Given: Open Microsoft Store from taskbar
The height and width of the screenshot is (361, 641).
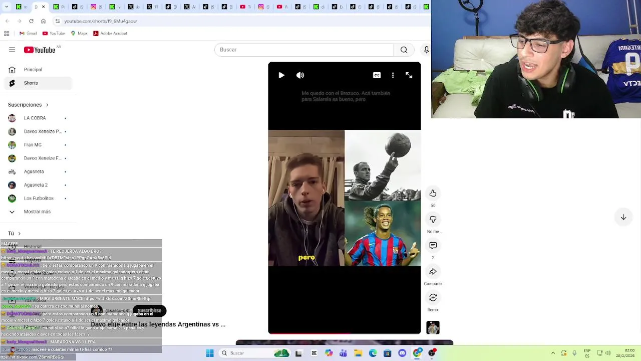Looking at the screenshot, I should (x=387, y=353).
